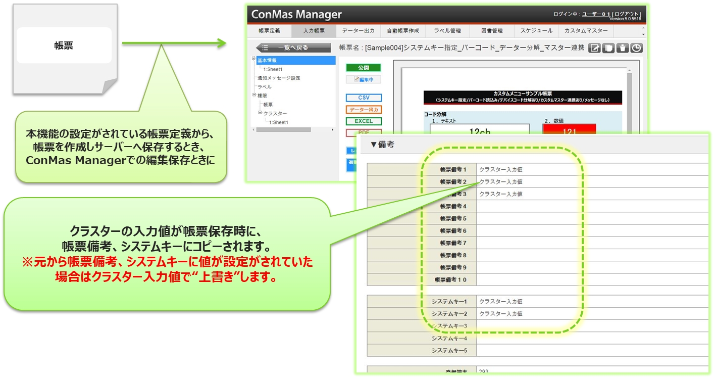This screenshot has height=378, width=714.
Task: Switch to the データー出力 tab
Action: pos(358,31)
